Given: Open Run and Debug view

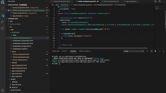Looking at the screenshot, I should coord(2,21).
